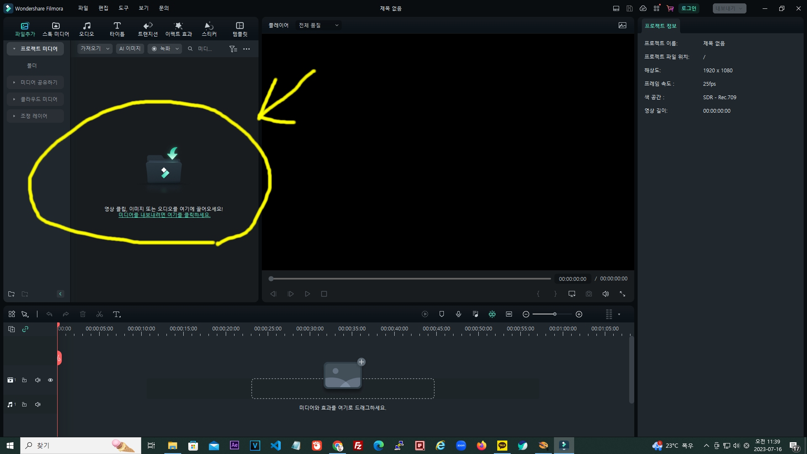The height and width of the screenshot is (454, 807).
Task: Click the voiceover microphone icon
Action: (x=459, y=314)
